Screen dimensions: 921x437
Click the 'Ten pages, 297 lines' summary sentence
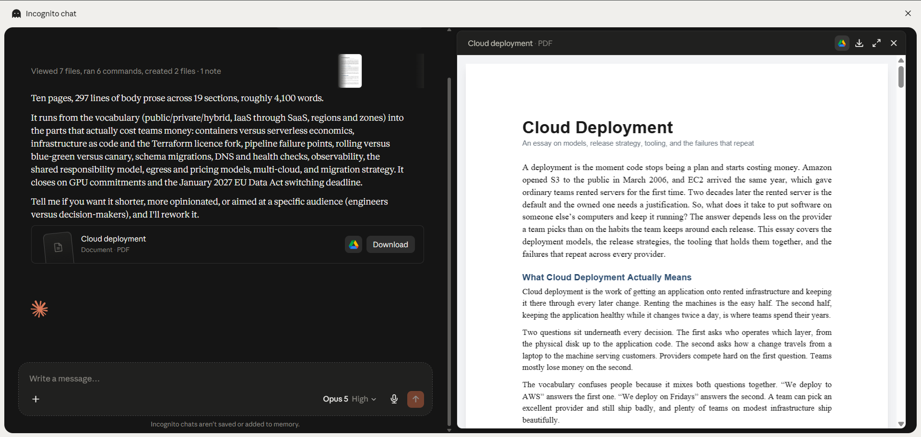(177, 98)
